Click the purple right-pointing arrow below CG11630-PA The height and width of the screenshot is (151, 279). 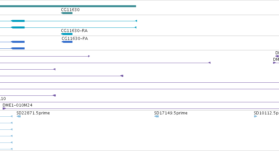click(x=89, y=56)
